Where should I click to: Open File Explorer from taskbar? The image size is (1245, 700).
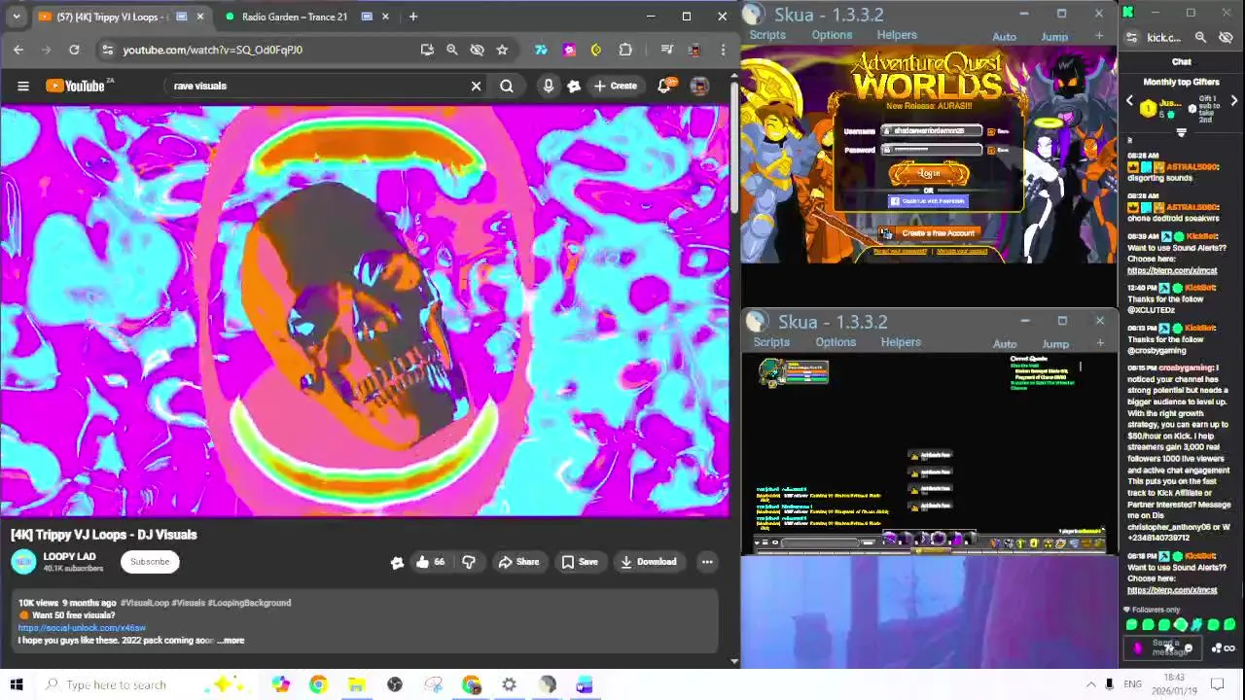pos(356,684)
